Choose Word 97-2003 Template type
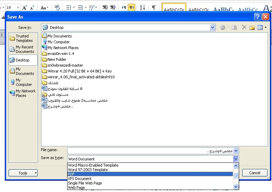Screen dimensions: 272x192 pyautogui.click(x=150, y=170)
